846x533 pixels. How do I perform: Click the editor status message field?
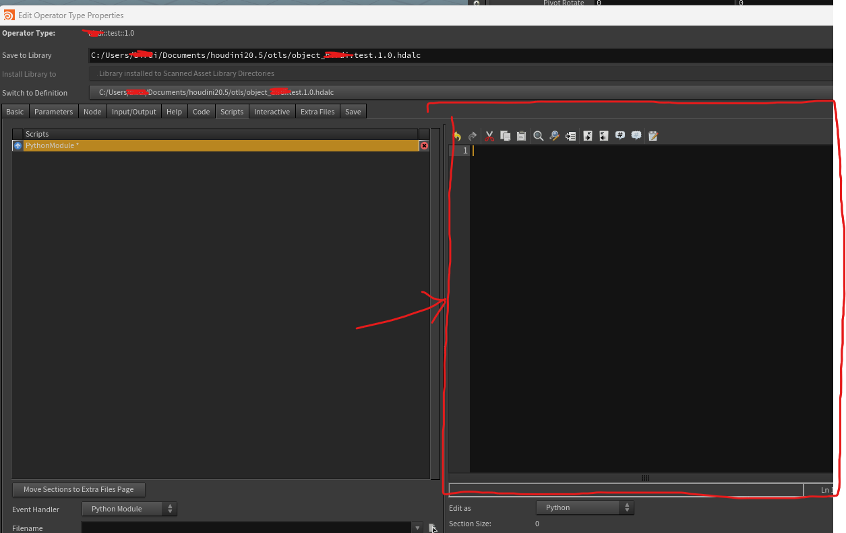[626, 490]
